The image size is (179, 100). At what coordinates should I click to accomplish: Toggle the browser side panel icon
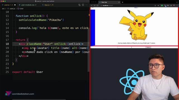pyautogui.click(x=171, y=6)
